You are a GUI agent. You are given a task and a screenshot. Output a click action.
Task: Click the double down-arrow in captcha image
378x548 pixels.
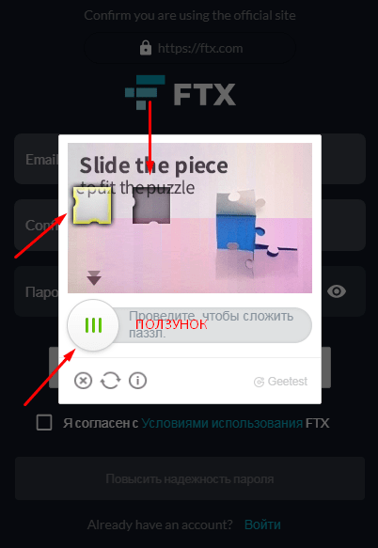(94, 278)
